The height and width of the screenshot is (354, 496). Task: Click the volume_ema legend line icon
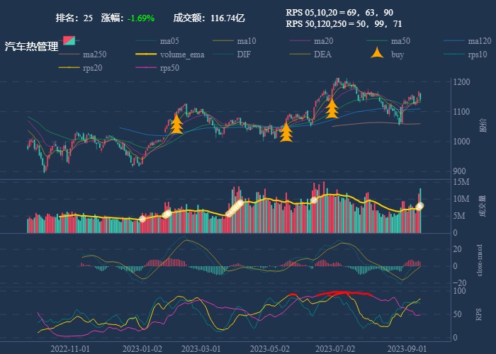pos(146,55)
